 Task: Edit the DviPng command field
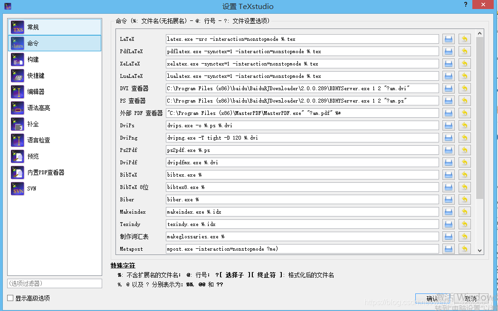click(x=302, y=138)
